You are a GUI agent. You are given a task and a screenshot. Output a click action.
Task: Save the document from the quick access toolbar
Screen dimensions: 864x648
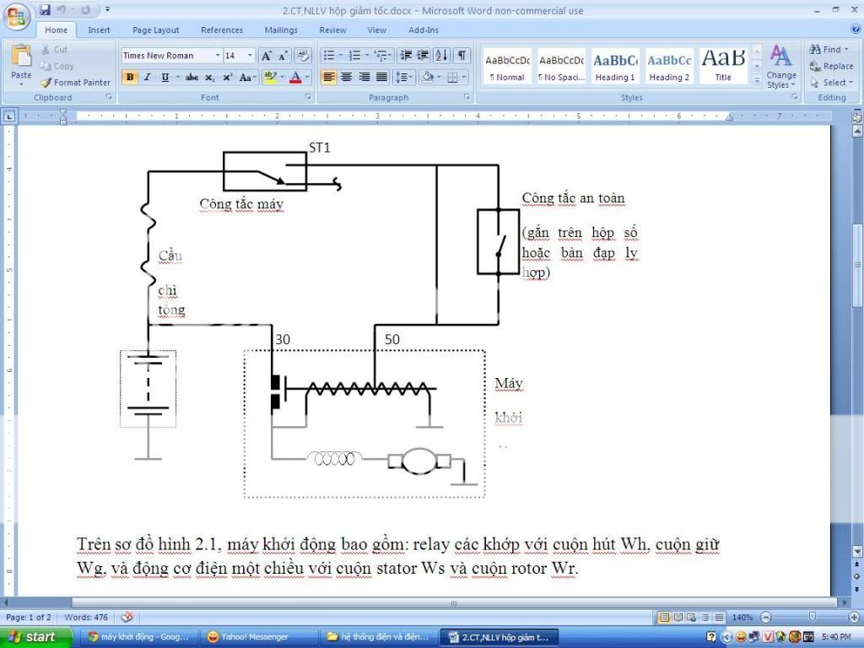click(x=45, y=10)
